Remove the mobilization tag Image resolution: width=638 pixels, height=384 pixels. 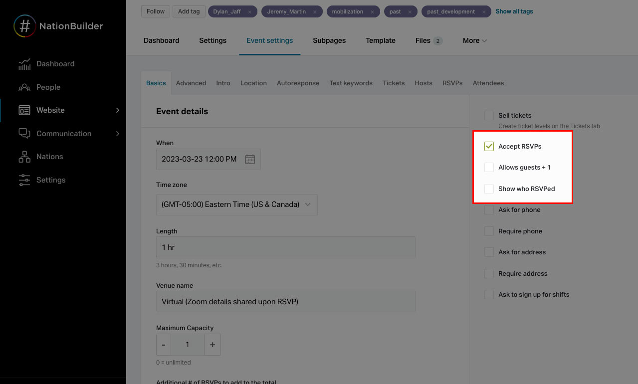click(372, 11)
